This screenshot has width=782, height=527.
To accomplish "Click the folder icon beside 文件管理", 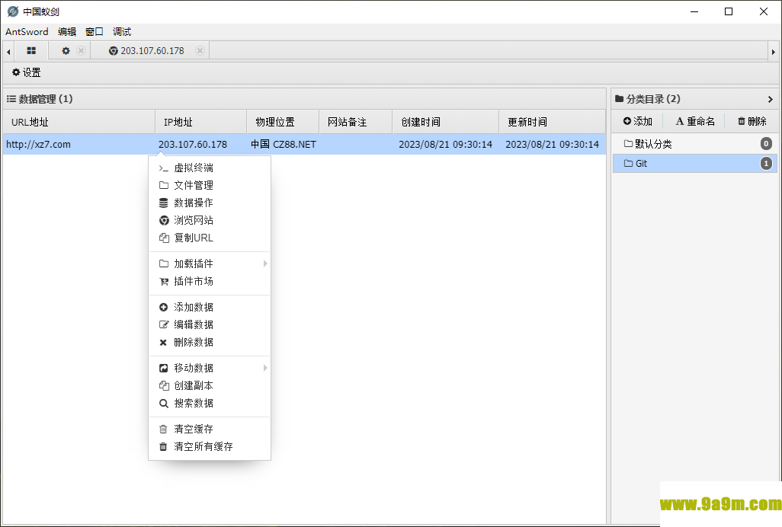I will (163, 185).
